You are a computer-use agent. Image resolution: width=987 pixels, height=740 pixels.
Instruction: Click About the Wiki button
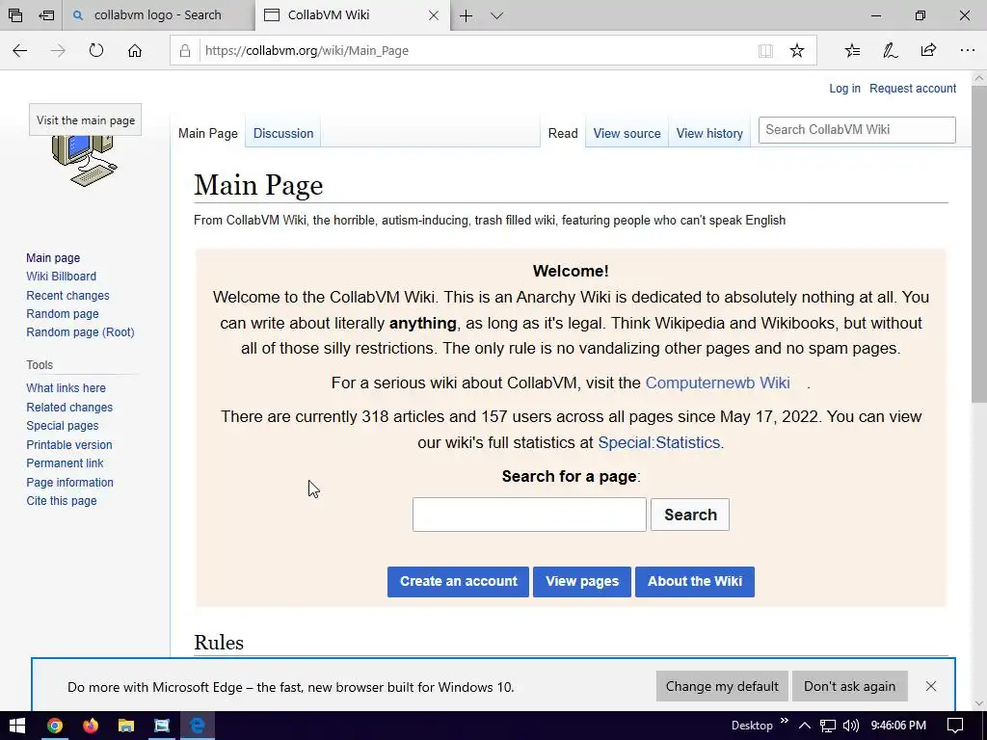click(695, 581)
